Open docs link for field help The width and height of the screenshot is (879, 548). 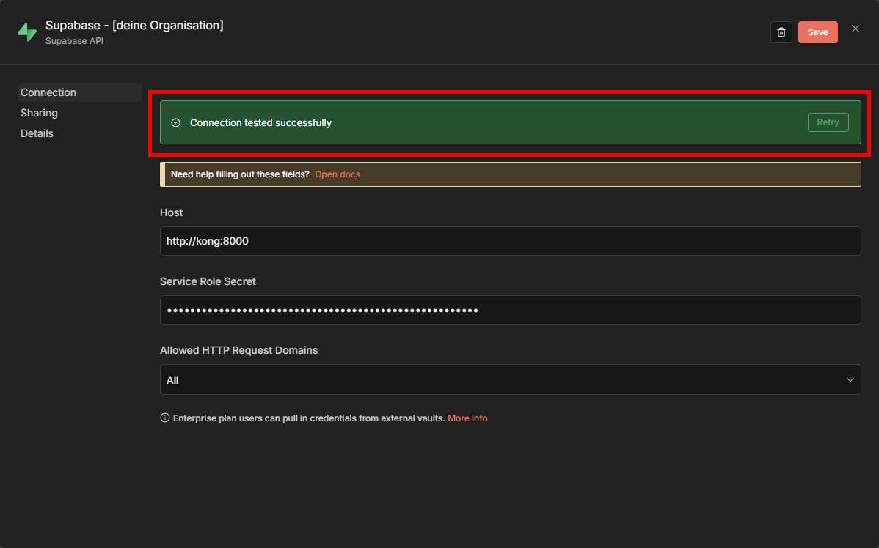coord(338,174)
